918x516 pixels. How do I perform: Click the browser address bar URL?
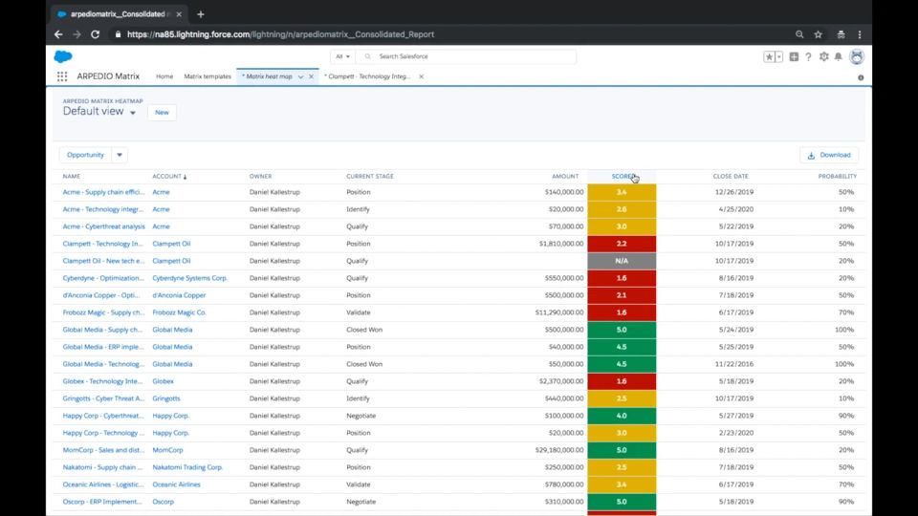(x=280, y=34)
